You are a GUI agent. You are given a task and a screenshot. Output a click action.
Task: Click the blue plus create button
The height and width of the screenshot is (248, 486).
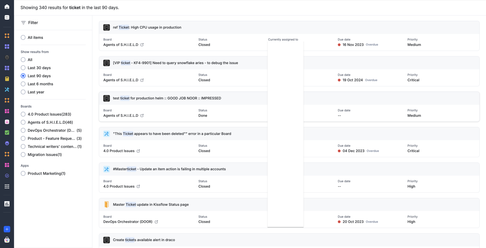click(7, 229)
